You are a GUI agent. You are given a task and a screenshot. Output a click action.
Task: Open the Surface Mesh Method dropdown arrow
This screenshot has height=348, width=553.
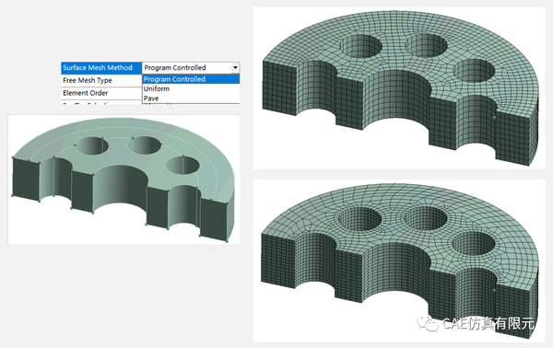[235, 67]
